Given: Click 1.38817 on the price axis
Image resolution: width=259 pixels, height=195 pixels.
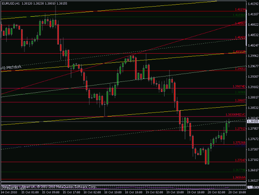Looking at the screenshot, I should point(253,97).
